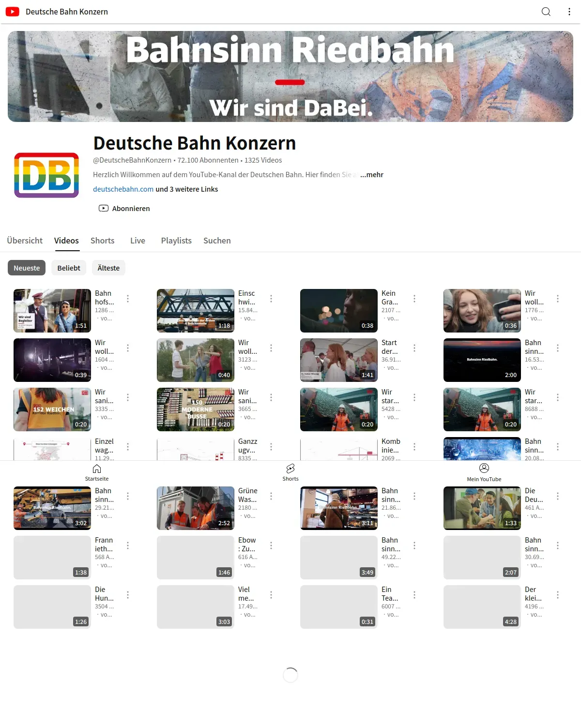Click the '72.100 Abonnenten' channel info text
This screenshot has width=581, height=712.
(208, 160)
